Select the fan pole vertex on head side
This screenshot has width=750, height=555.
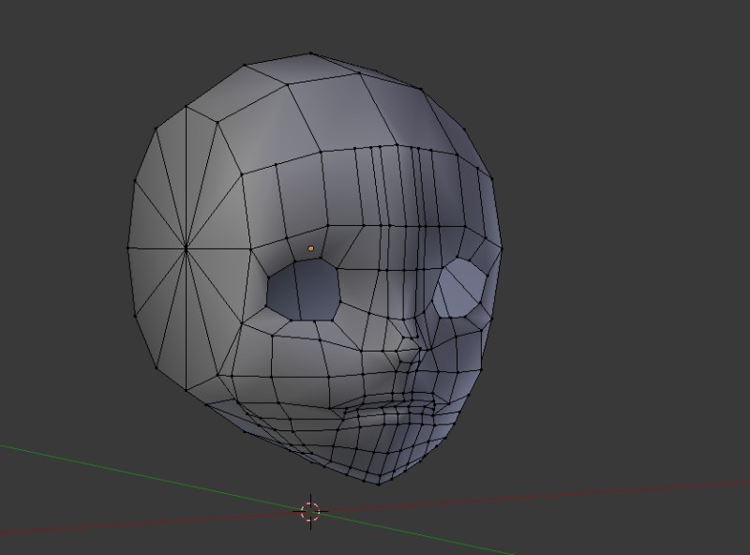[x=186, y=247]
